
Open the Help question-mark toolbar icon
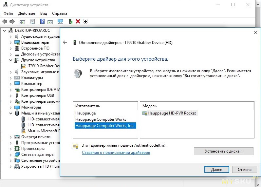pos(43,21)
